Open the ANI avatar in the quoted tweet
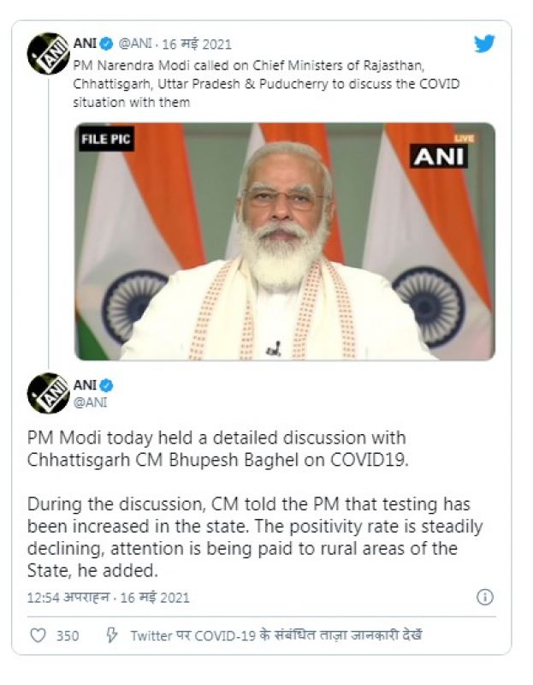This screenshot has height=685, width=533. [48, 54]
